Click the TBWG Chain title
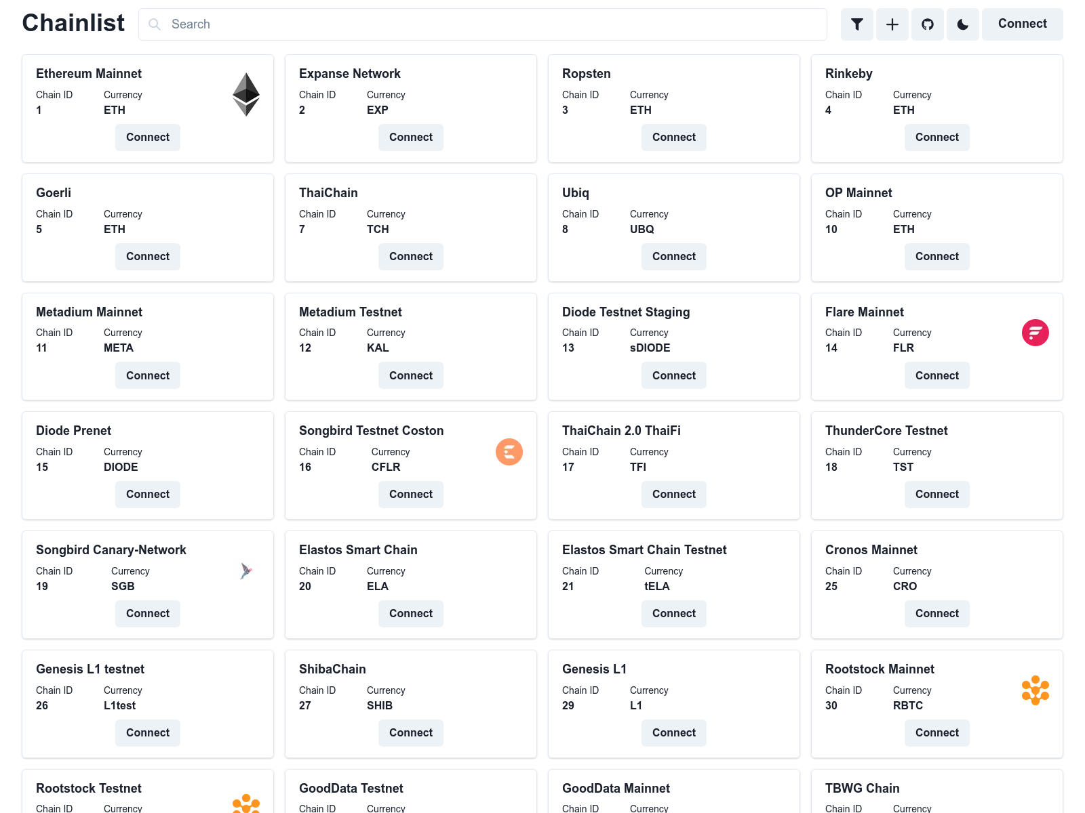This screenshot has height=813, width=1085. click(863, 789)
